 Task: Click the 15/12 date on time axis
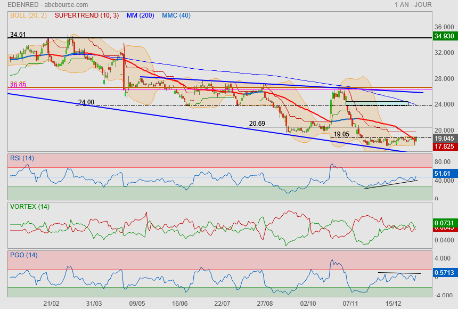[x=394, y=303]
